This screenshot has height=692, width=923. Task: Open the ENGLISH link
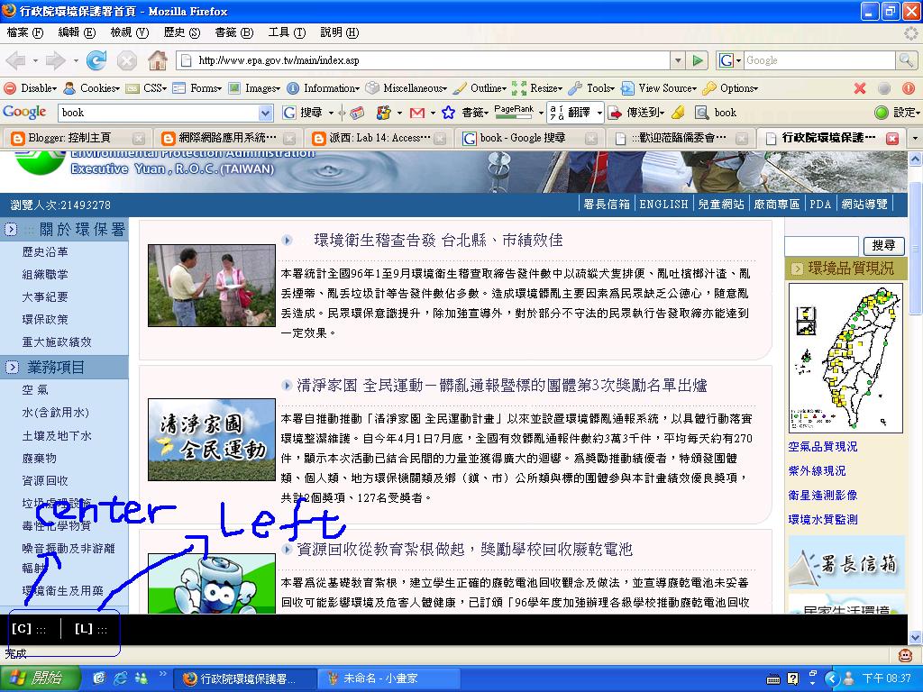(x=663, y=205)
